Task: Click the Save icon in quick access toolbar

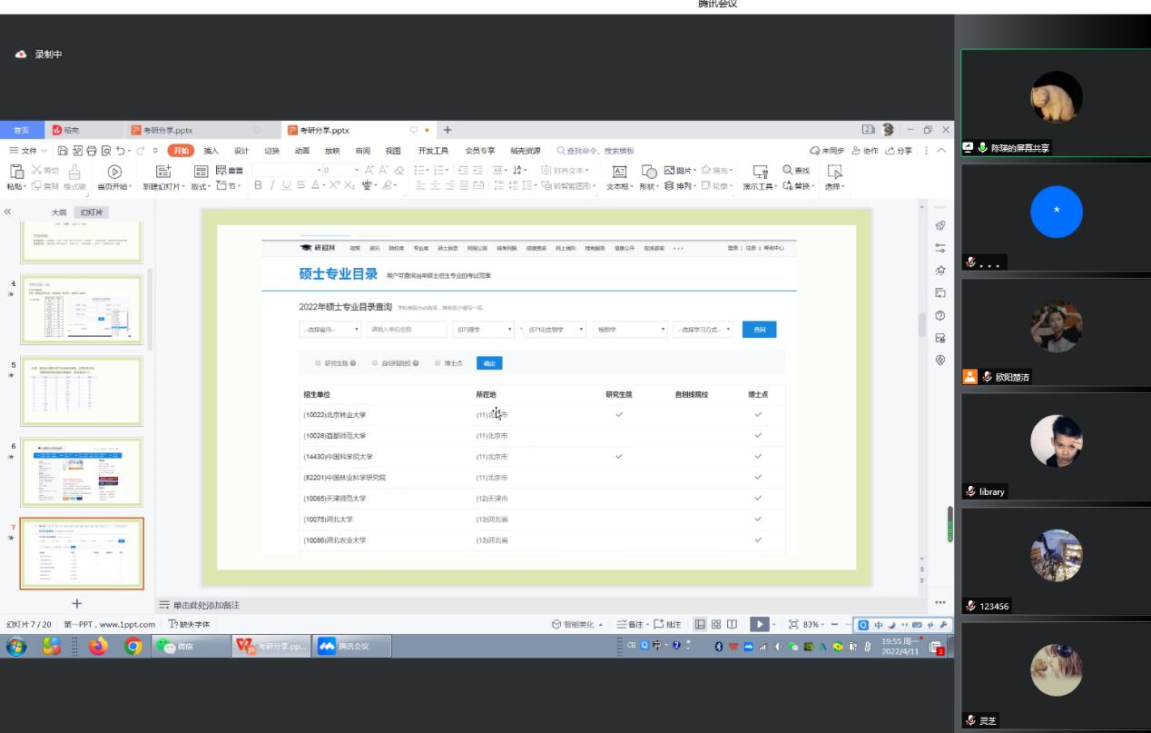Action: 63,151
